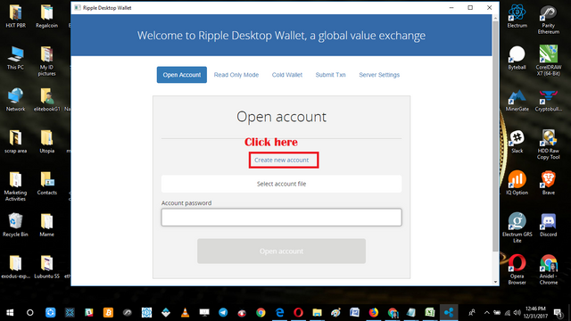Click the greyed-out Open account button
571x321 pixels.
[282, 251]
